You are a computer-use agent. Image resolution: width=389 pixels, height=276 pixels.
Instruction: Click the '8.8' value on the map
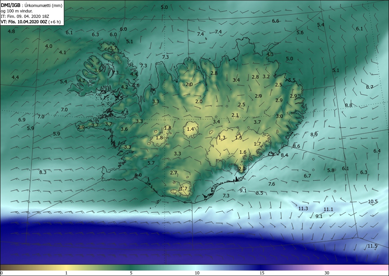[349, 105]
